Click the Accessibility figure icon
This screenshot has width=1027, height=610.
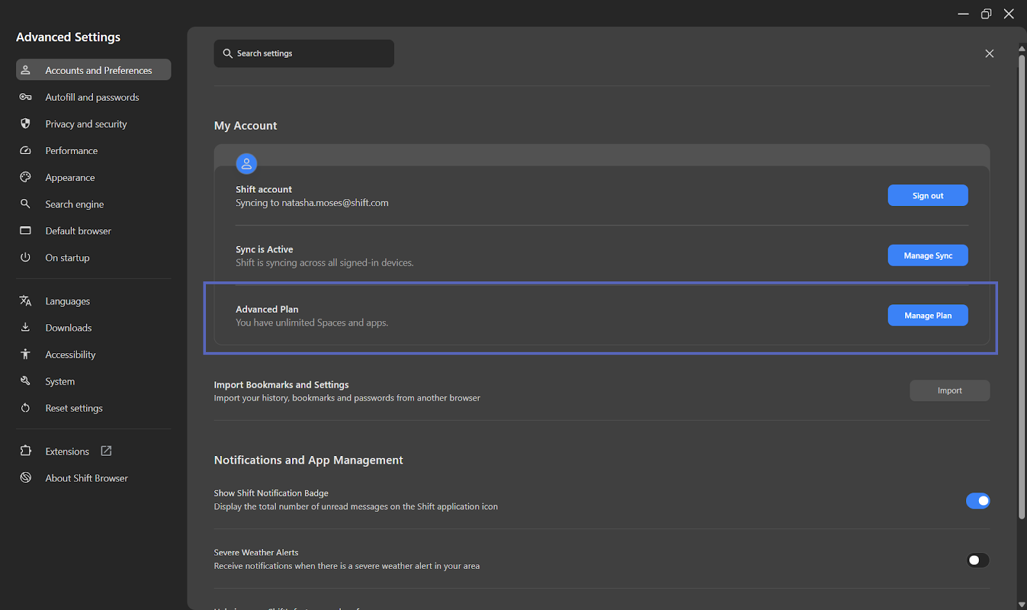pos(26,354)
